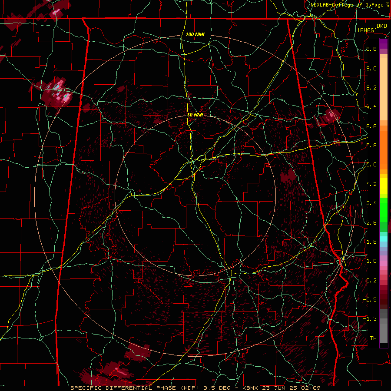Click the 100 NMI range ring label
Viewport: 391px width, 391px height.
(195, 34)
